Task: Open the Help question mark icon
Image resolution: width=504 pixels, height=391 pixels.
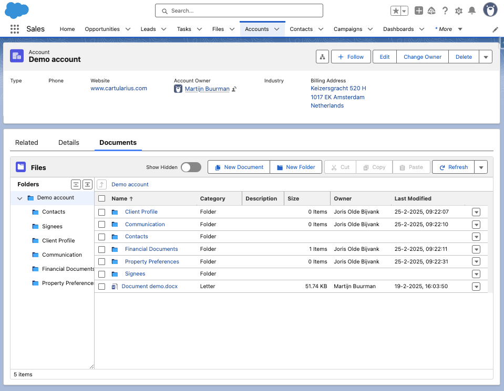Action: point(445,11)
